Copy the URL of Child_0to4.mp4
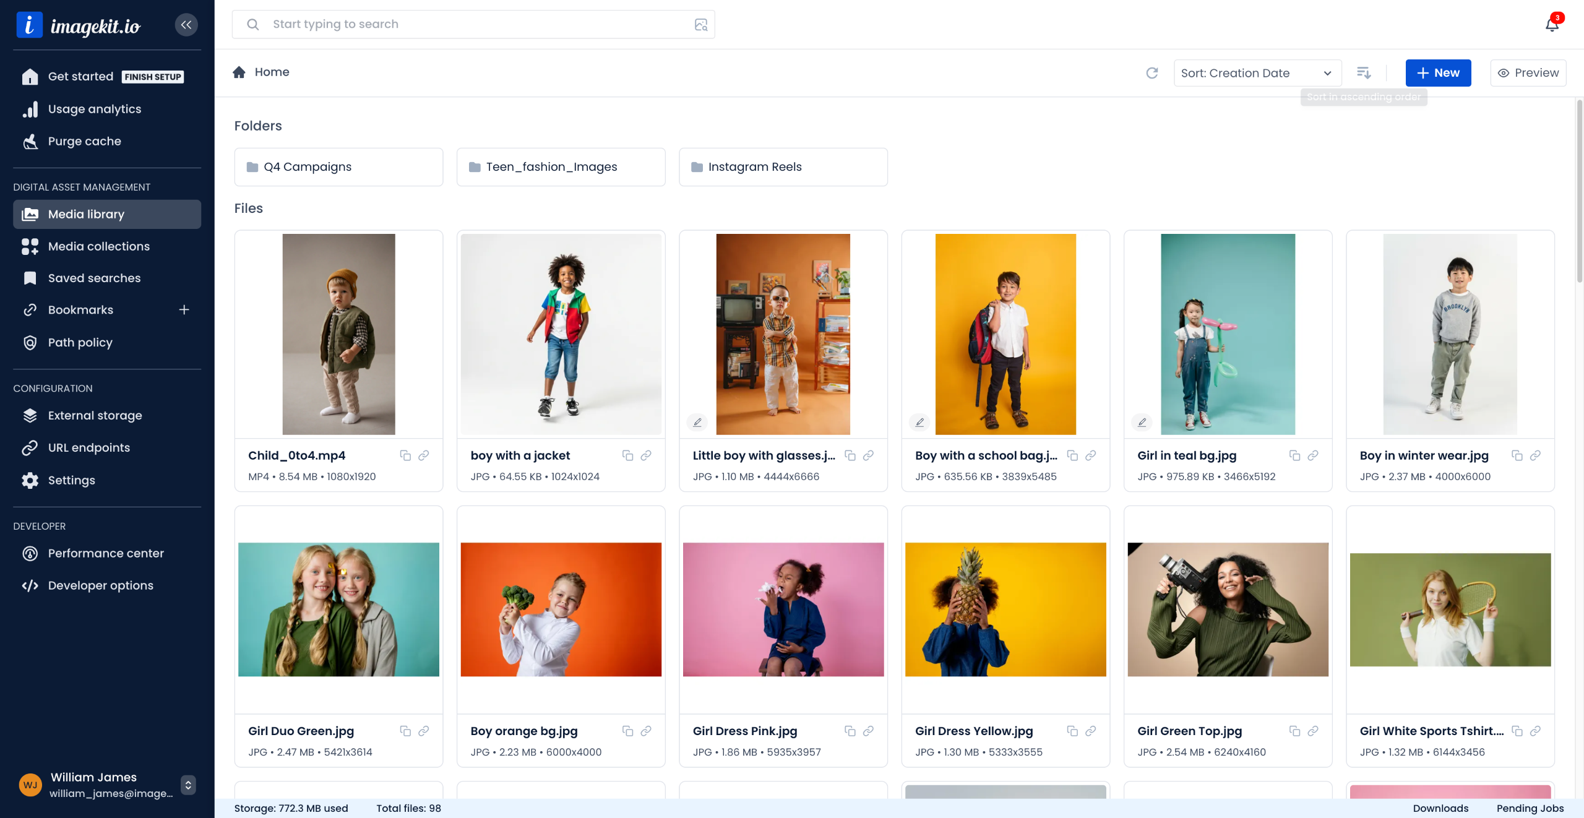The image size is (1584, 818). pos(405,455)
